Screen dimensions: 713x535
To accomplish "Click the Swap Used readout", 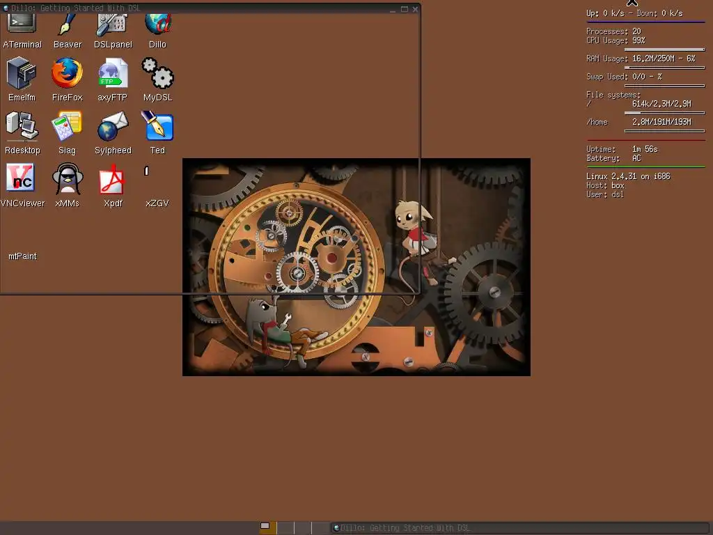I will click(x=624, y=77).
